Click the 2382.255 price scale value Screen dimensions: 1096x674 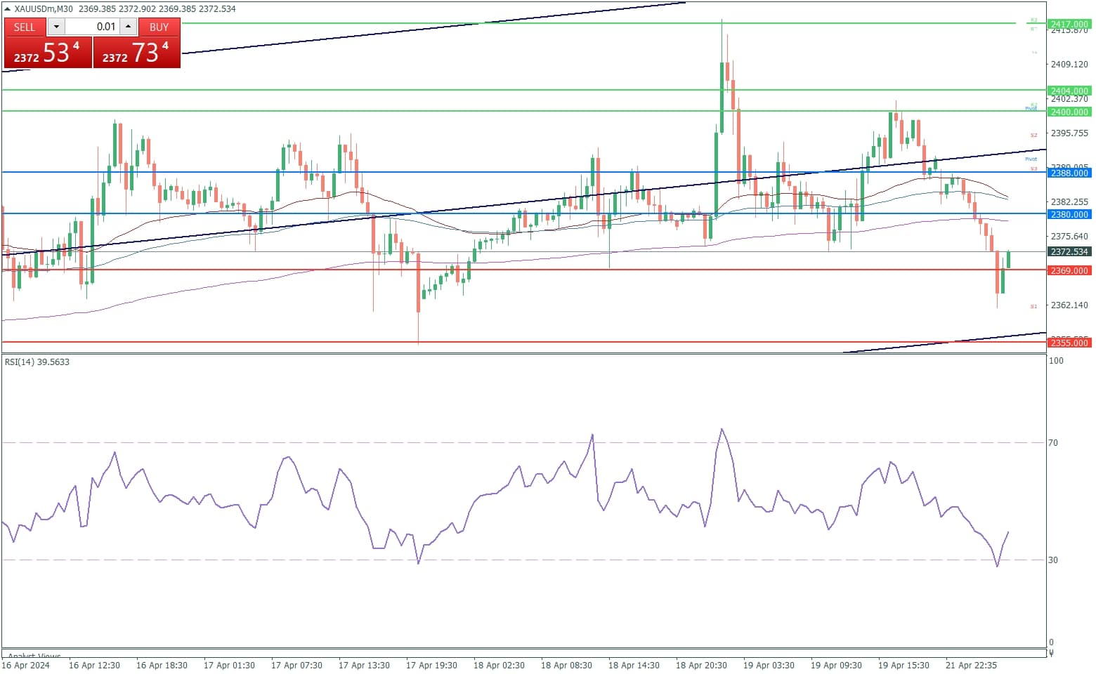click(x=1069, y=201)
